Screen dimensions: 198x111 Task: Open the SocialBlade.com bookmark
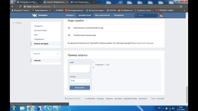click(125, 10)
